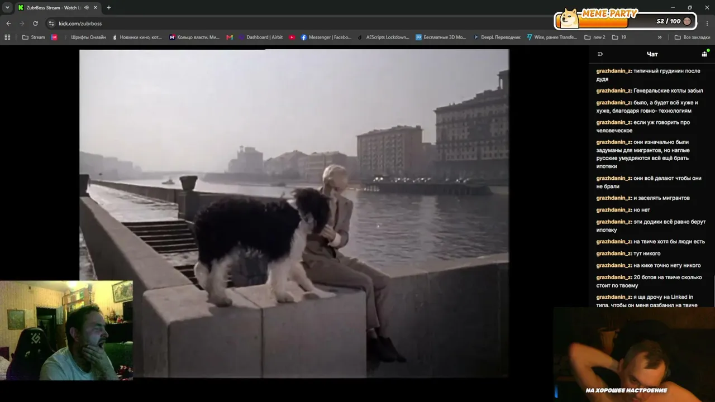Open the pink LIVE bookmark icon

click(54, 37)
